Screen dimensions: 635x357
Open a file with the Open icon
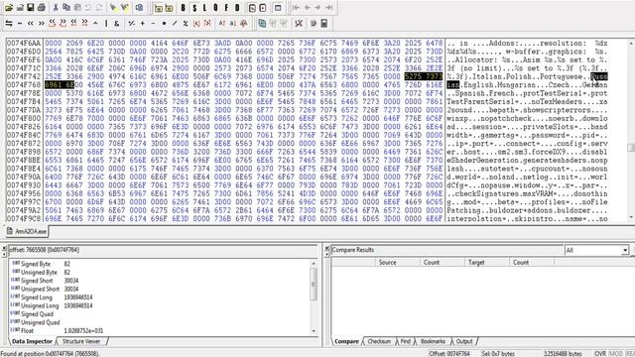point(9,8)
